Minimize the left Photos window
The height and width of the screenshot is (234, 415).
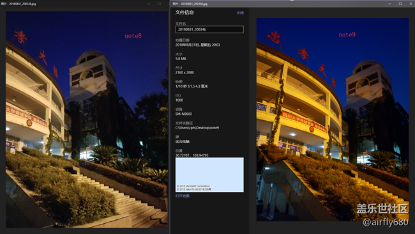click(149, 4)
